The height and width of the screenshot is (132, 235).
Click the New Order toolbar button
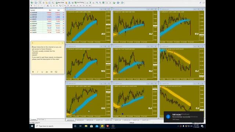[x=60, y=3]
